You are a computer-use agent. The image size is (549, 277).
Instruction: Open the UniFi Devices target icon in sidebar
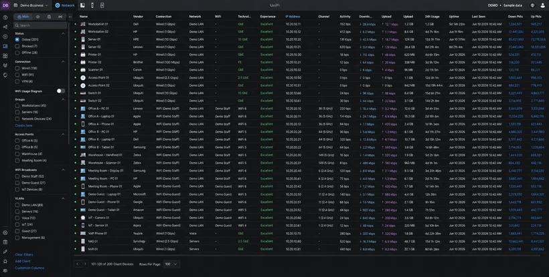[x=5, y=36]
